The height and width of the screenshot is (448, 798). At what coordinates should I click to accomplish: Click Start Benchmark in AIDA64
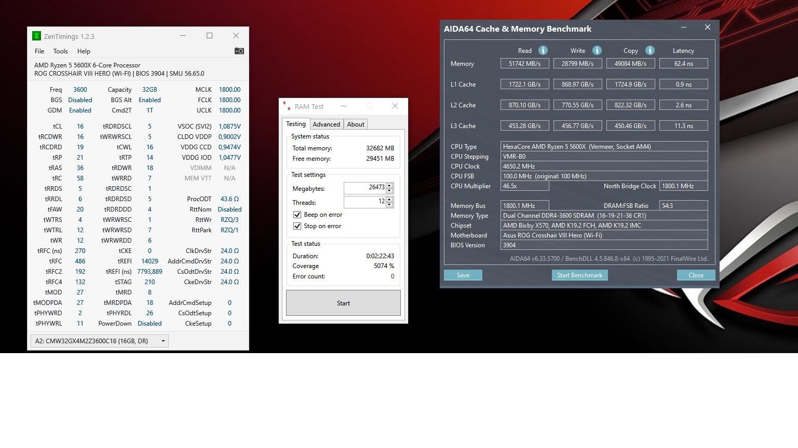click(x=579, y=275)
